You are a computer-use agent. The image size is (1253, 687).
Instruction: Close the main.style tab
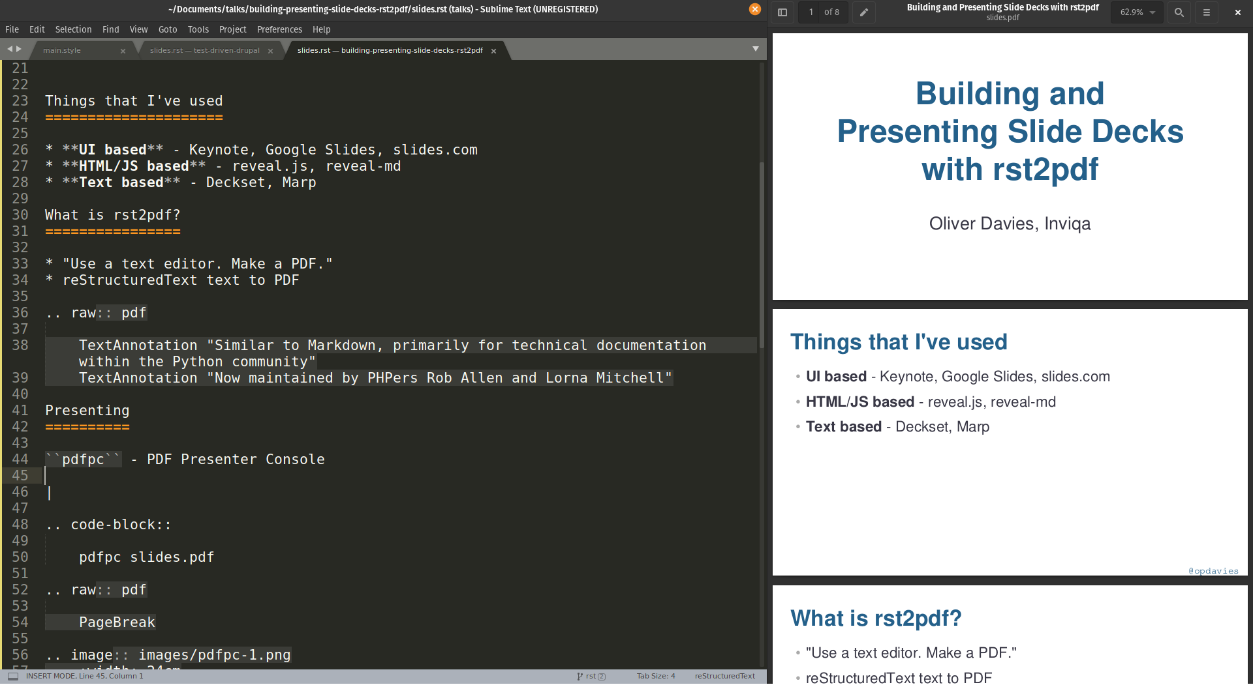click(123, 51)
